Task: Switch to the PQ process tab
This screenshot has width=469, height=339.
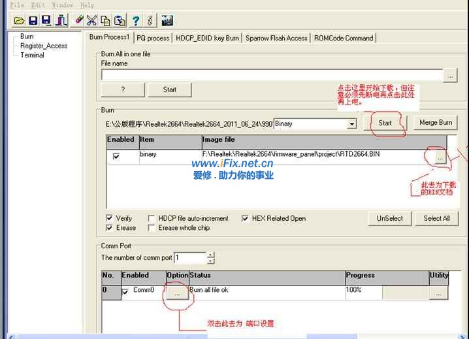Action: (x=153, y=38)
